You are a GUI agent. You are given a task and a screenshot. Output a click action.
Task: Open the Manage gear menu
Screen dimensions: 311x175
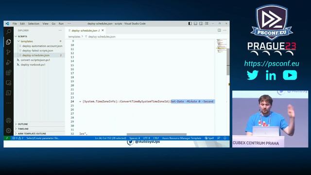click(9, 130)
